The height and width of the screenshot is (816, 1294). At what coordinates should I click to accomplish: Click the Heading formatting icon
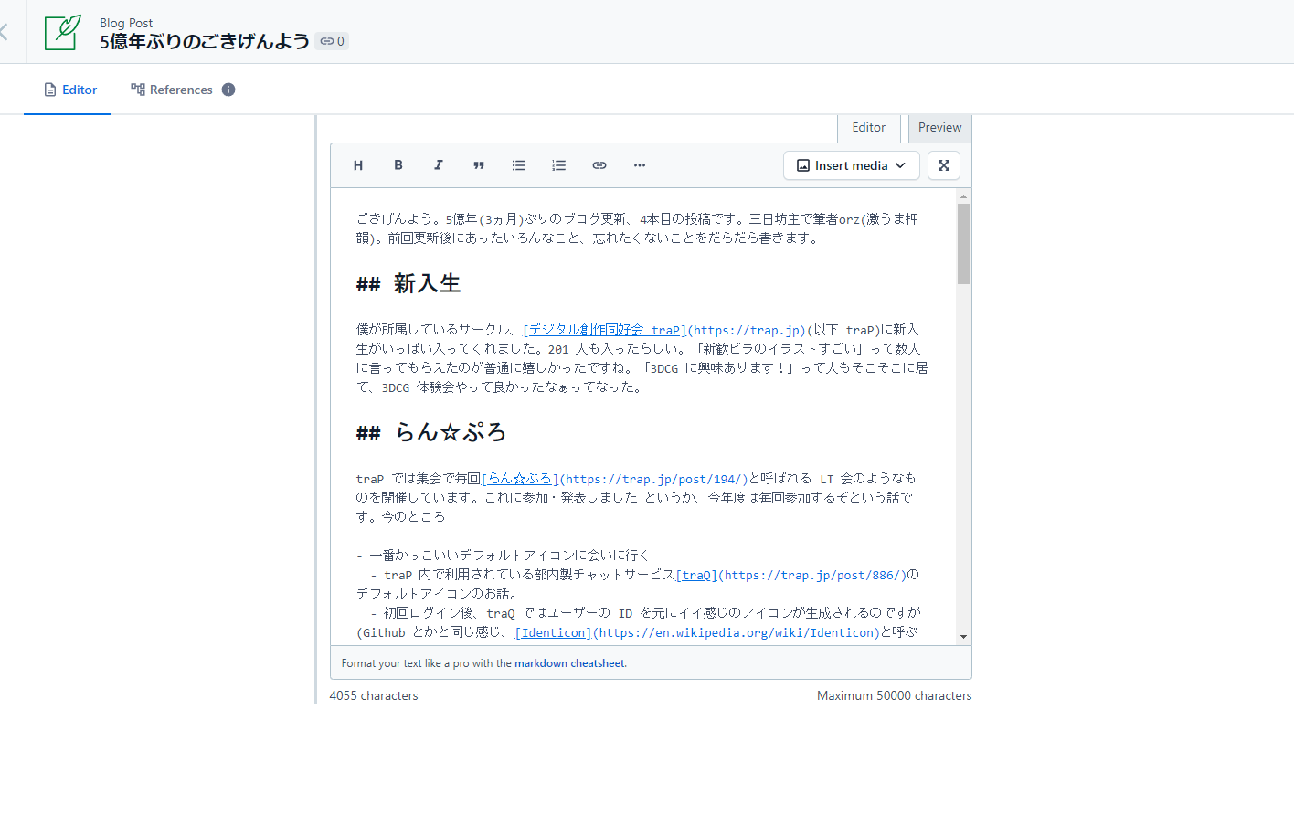[x=358, y=165]
